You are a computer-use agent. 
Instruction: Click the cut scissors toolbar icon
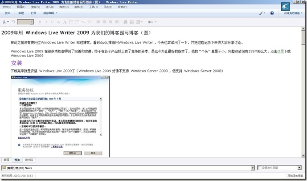pyautogui.click(x=4, y=22)
